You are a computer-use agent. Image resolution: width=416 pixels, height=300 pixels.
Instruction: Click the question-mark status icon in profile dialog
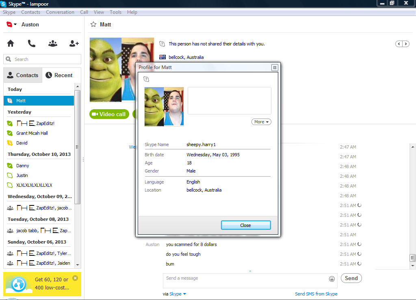click(x=146, y=79)
